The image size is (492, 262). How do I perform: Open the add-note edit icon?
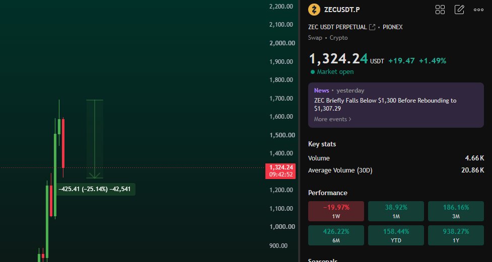click(459, 10)
